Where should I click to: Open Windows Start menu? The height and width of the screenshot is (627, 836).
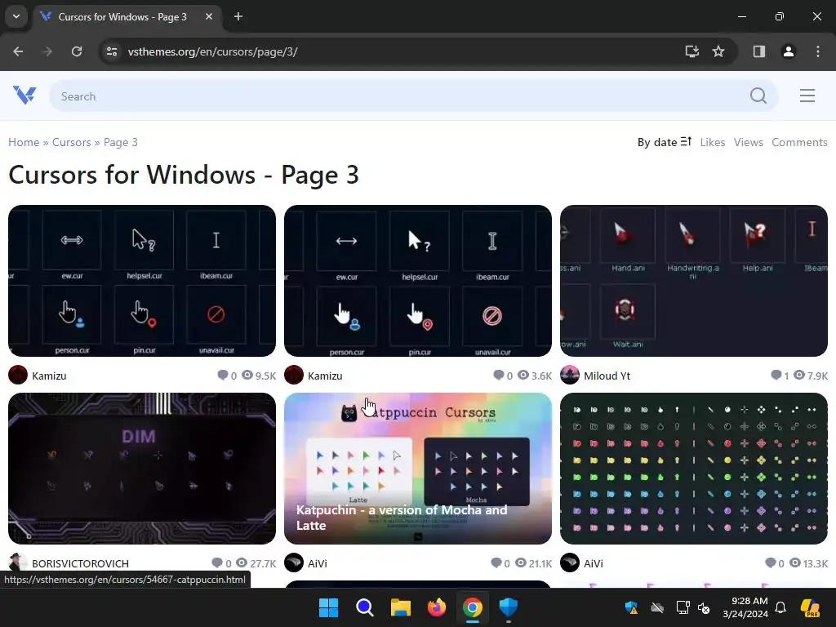[x=328, y=607]
